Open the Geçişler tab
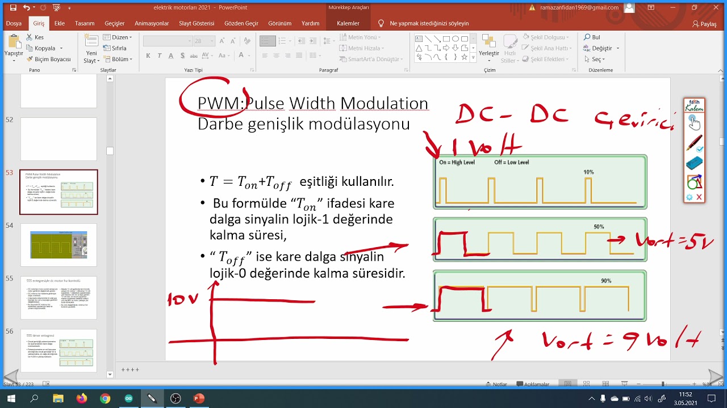 point(115,23)
